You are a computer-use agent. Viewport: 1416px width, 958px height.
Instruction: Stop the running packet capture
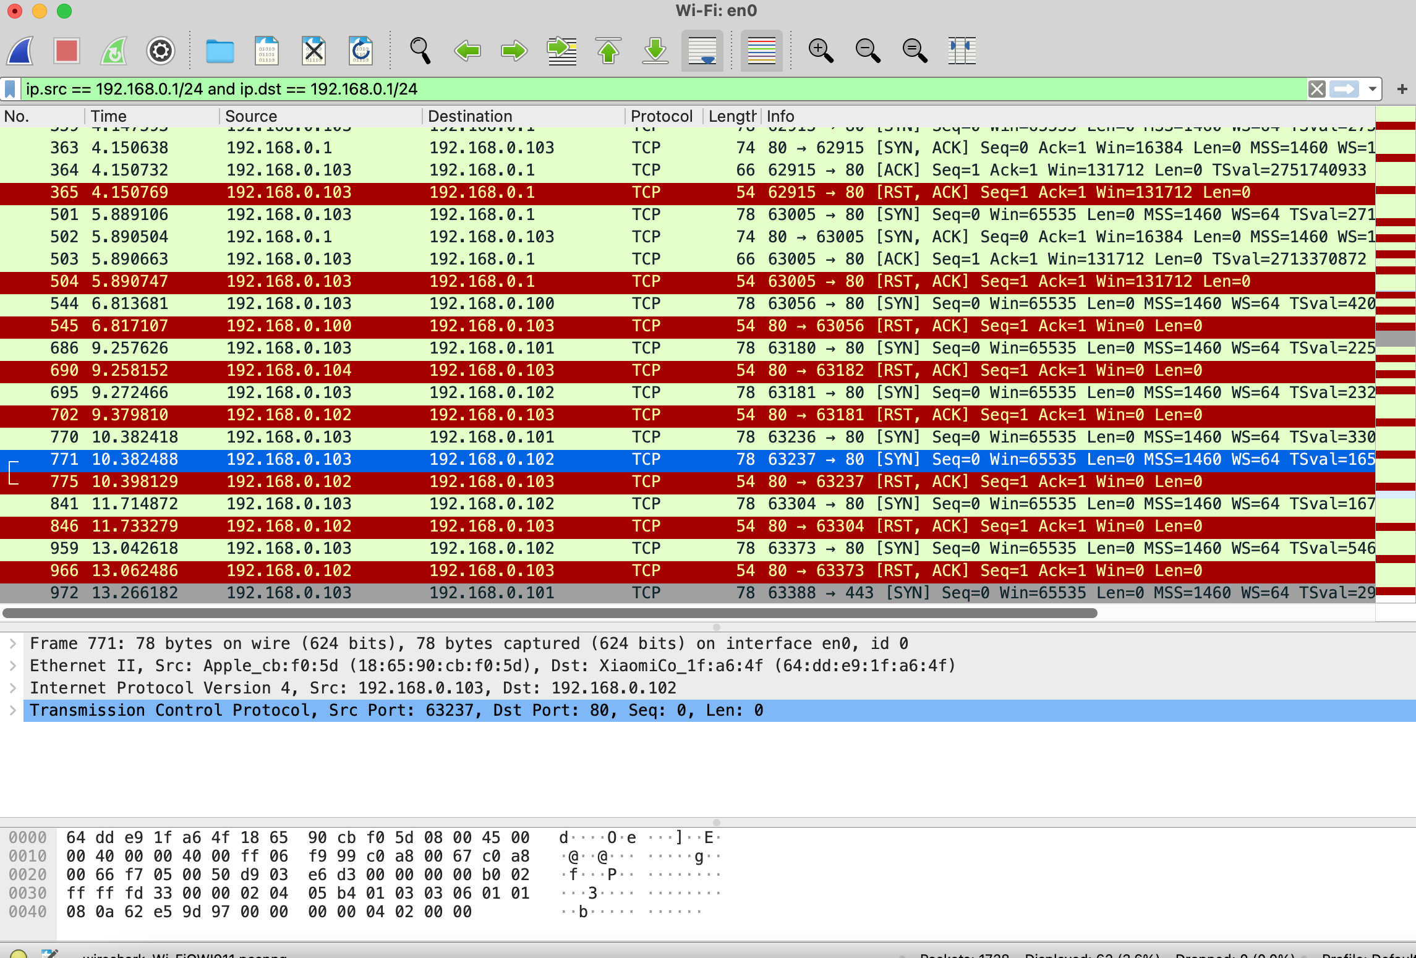coord(67,51)
